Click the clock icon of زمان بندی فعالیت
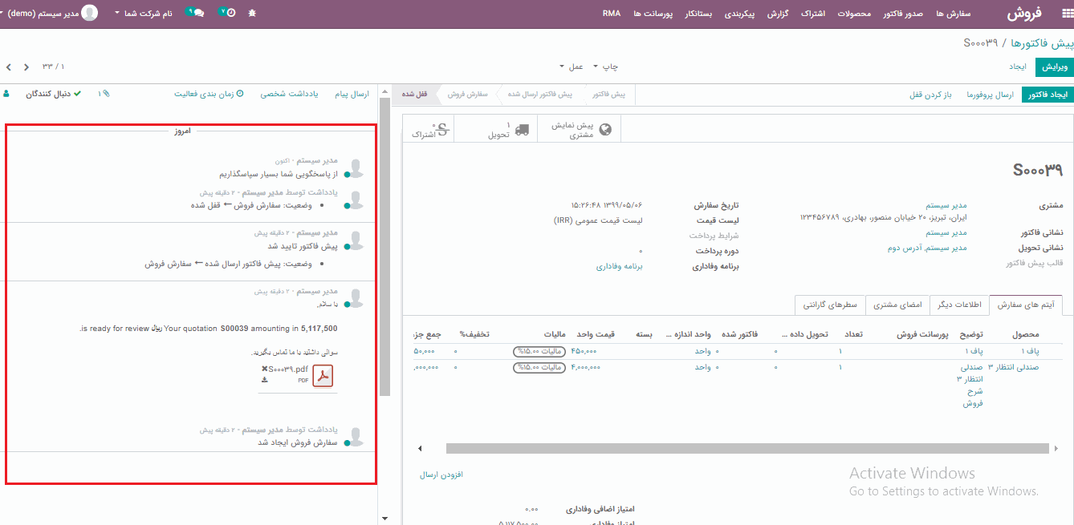 (240, 94)
